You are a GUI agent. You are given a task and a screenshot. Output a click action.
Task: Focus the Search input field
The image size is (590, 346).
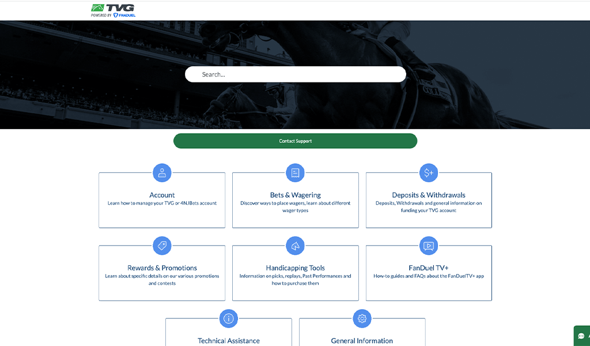[296, 74]
